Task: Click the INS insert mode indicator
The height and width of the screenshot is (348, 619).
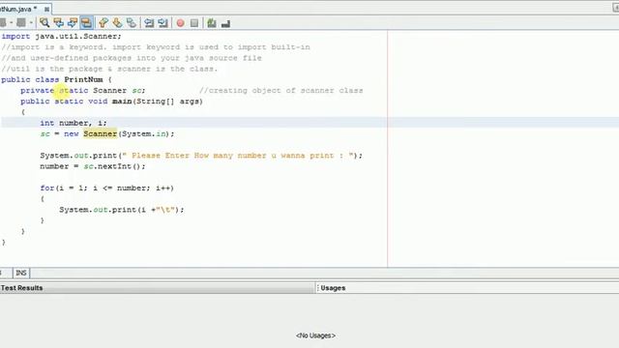Action: [21, 273]
